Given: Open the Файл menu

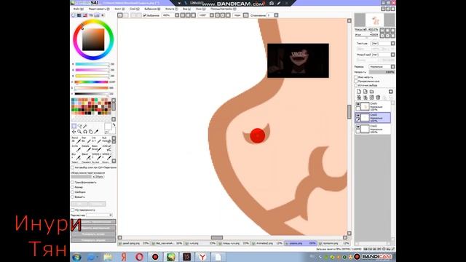Looking at the screenshot, I should coord(79,9).
